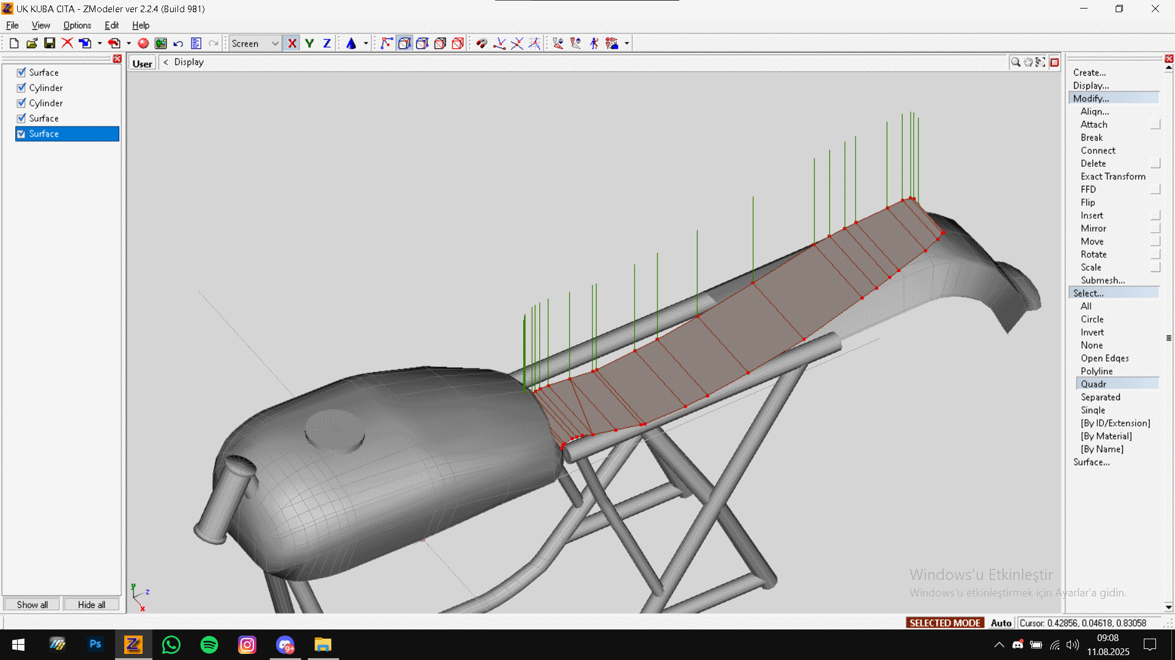Open the Options menu
Image resolution: width=1175 pixels, height=660 pixels.
77,25
